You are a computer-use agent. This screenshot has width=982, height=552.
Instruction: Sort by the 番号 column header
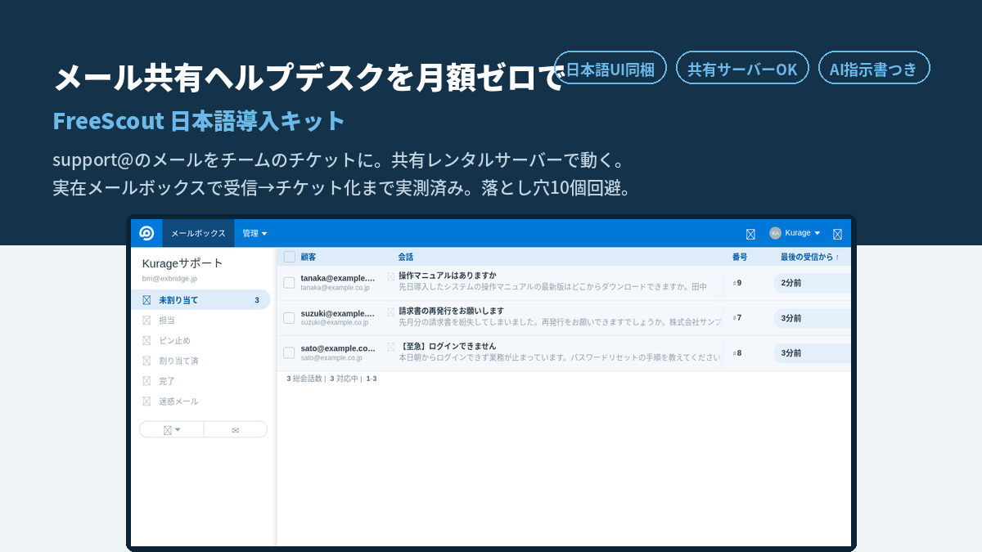[x=740, y=257]
